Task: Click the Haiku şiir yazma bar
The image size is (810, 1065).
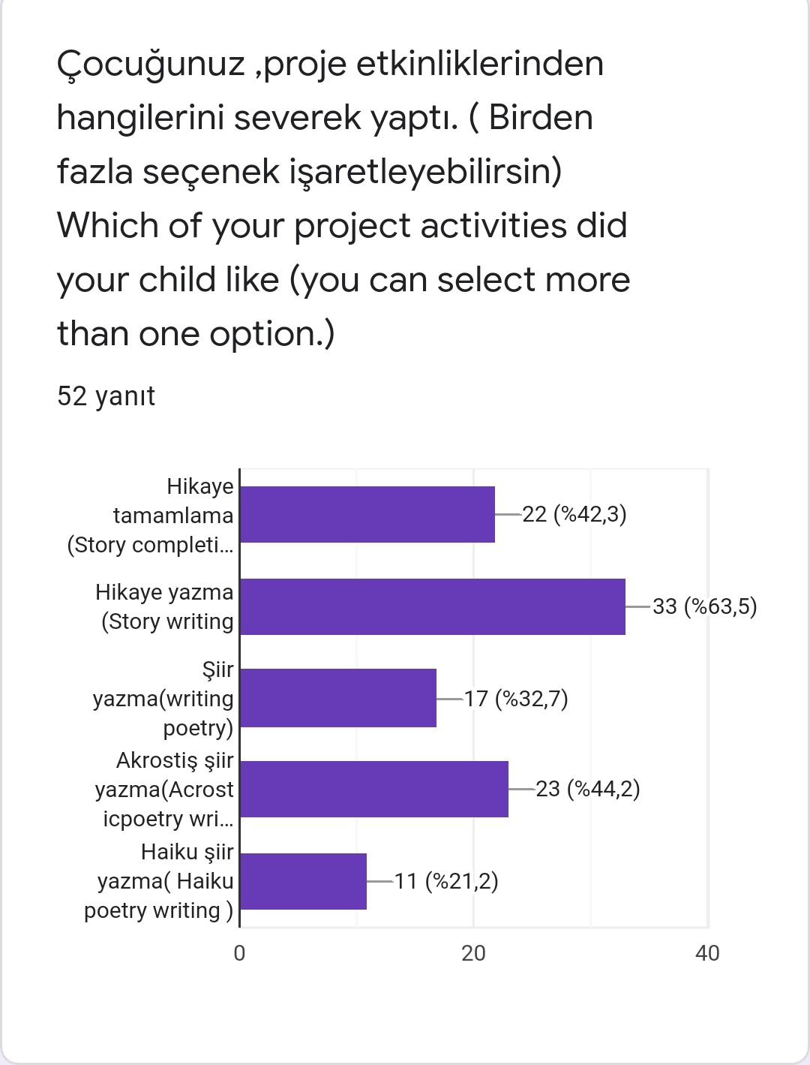Action: [304, 881]
